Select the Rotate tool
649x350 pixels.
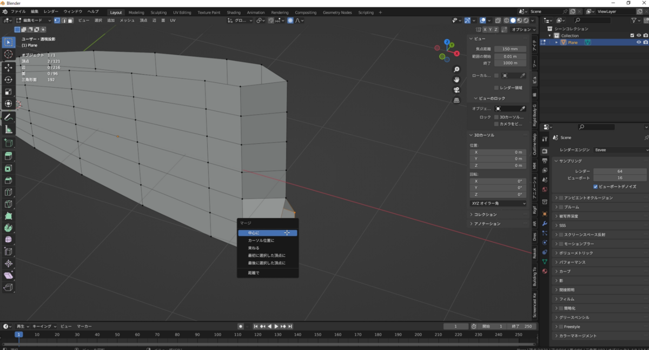click(x=9, y=80)
